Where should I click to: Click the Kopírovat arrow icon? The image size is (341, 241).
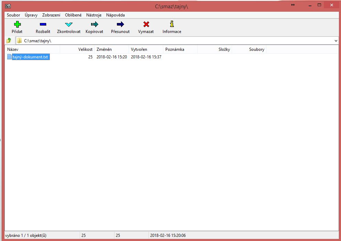95,24
